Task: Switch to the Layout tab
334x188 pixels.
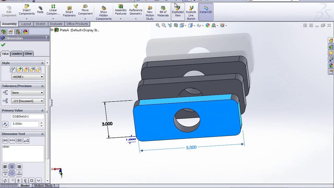Action: 26,24
